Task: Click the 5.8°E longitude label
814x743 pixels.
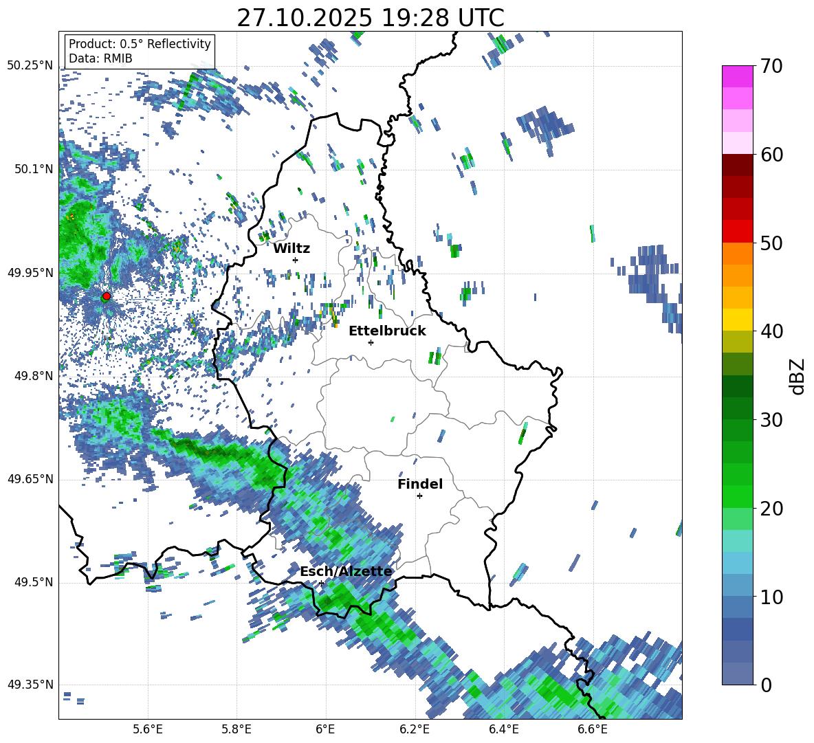Action: click(x=236, y=729)
